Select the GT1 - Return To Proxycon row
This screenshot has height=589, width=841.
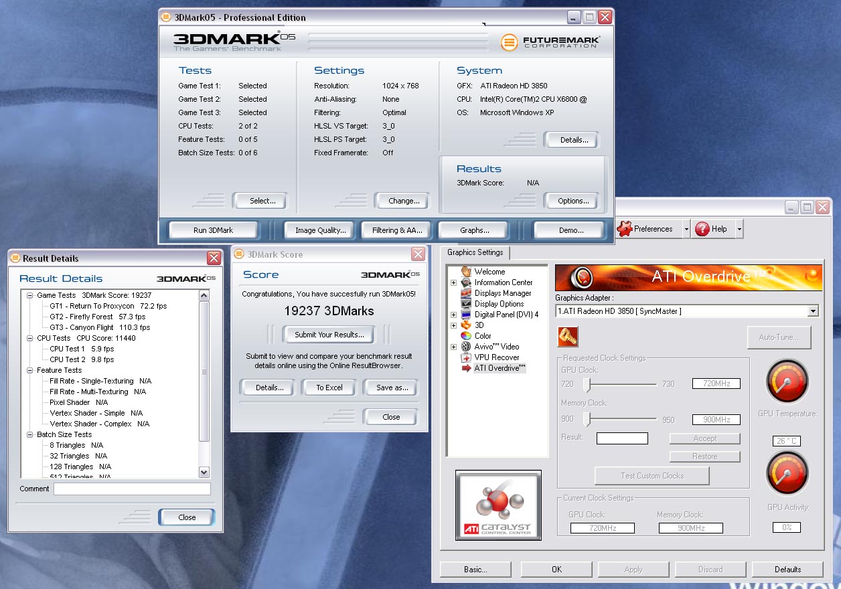108,306
